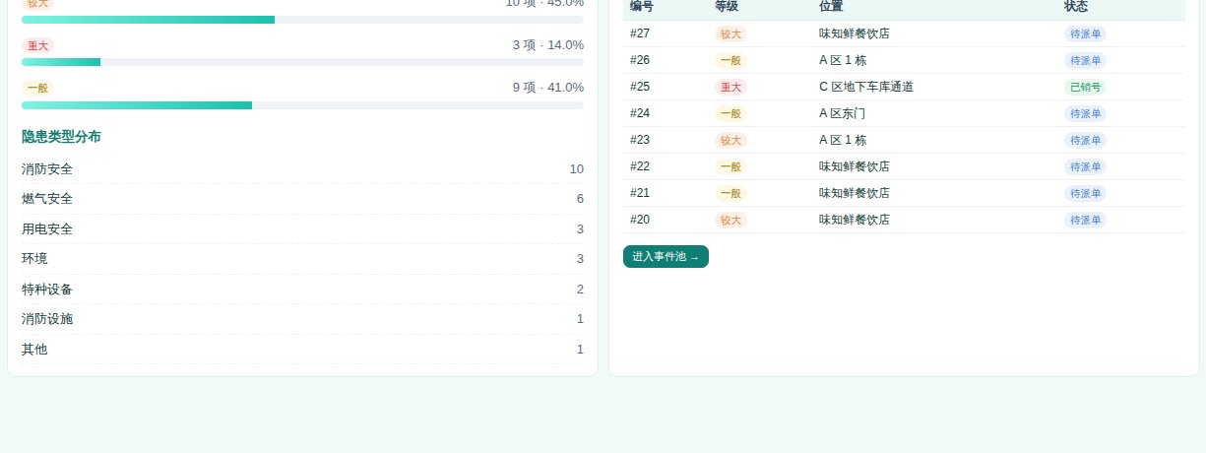Select the 一般 badge above its progress bar
This screenshot has width=1206, height=453.
click(x=37, y=88)
